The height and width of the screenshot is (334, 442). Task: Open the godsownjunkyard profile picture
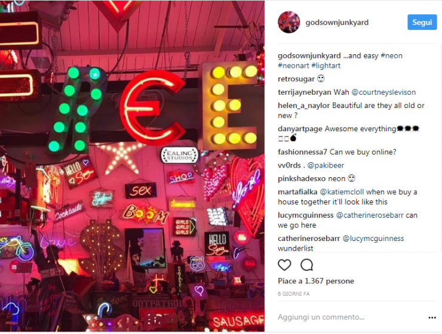(288, 22)
